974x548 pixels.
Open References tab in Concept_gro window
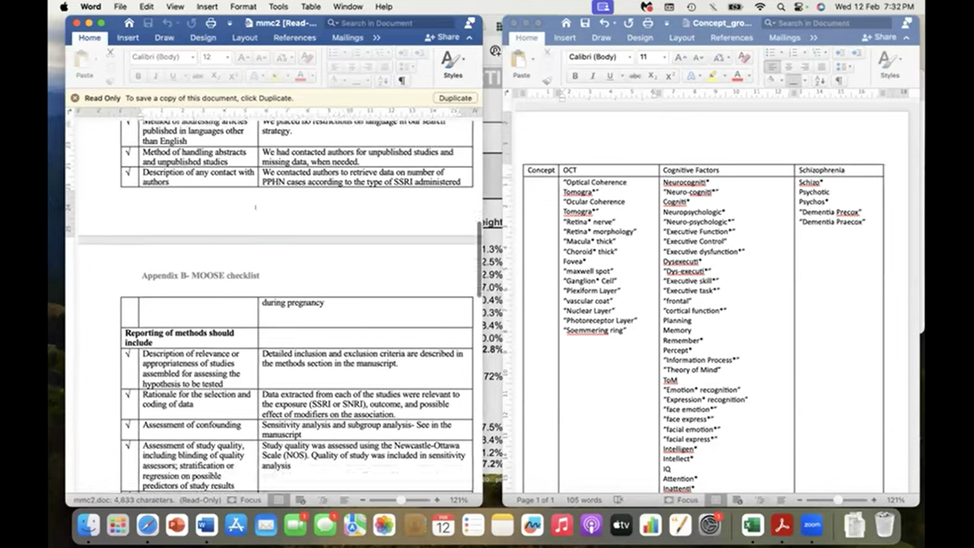click(731, 37)
